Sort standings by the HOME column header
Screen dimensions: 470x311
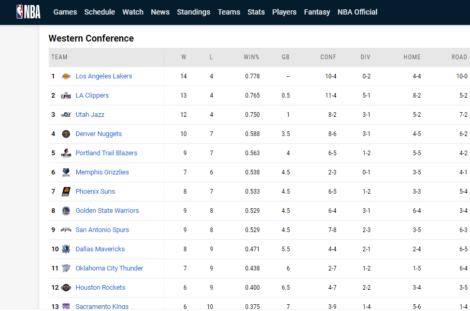click(x=412, y=57)
